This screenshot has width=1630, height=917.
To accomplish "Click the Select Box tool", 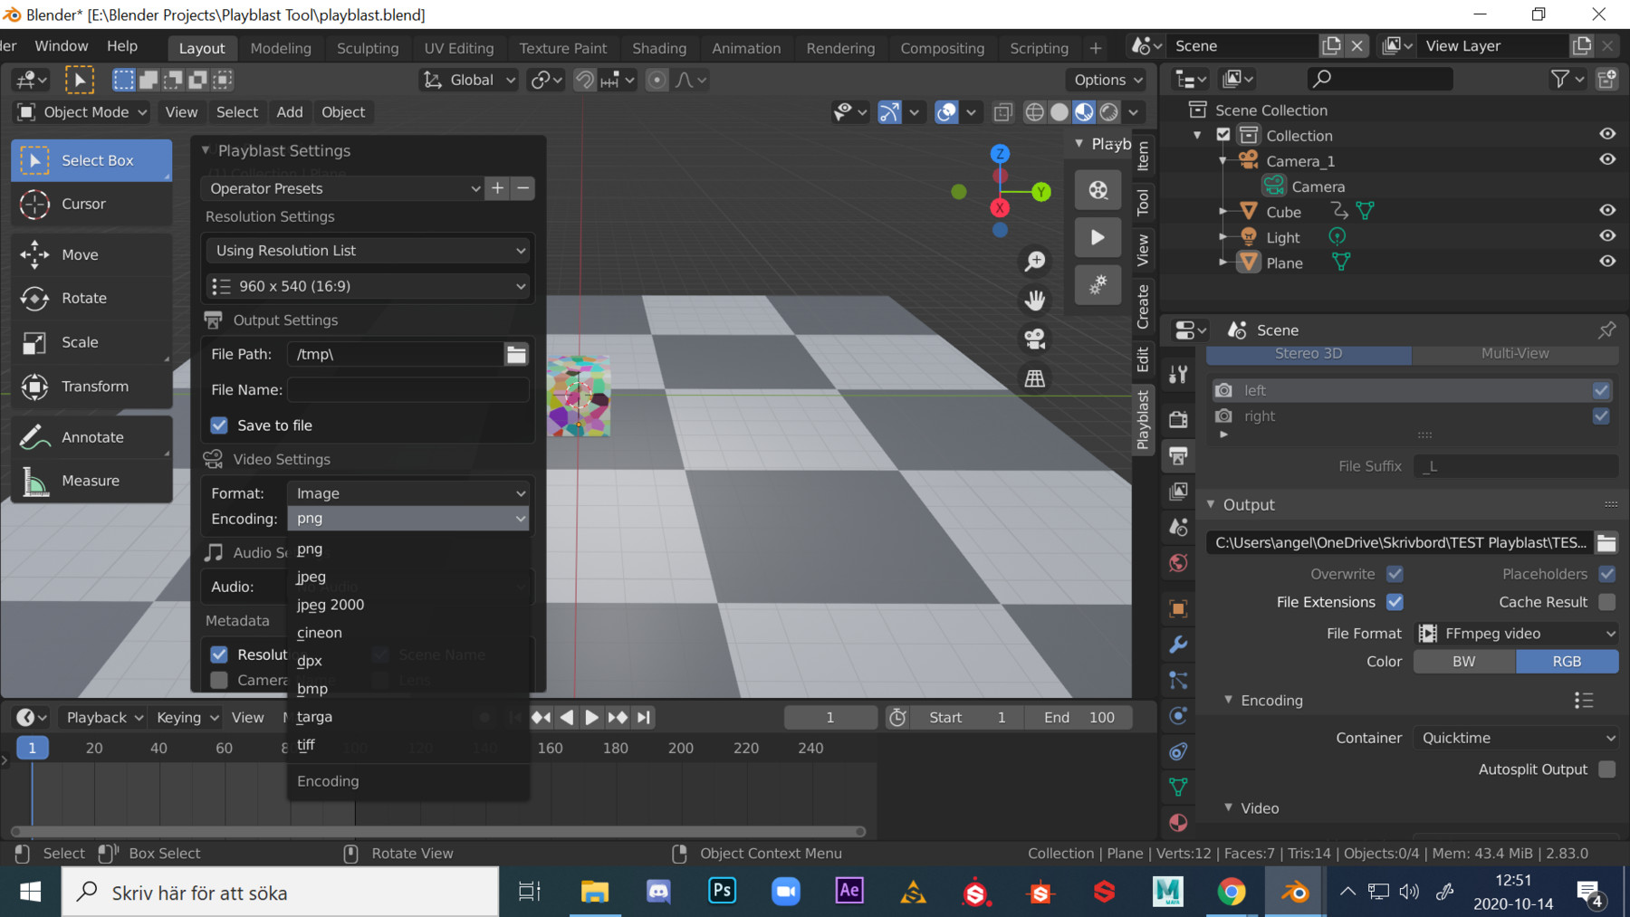I will (91, 160).
